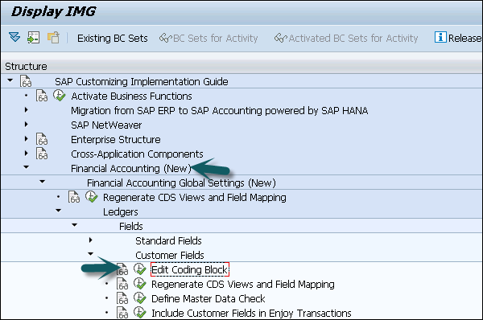Screen dimensions: 483x320
Task: Execute the Define Master Data Check activity
Action: 139,298
